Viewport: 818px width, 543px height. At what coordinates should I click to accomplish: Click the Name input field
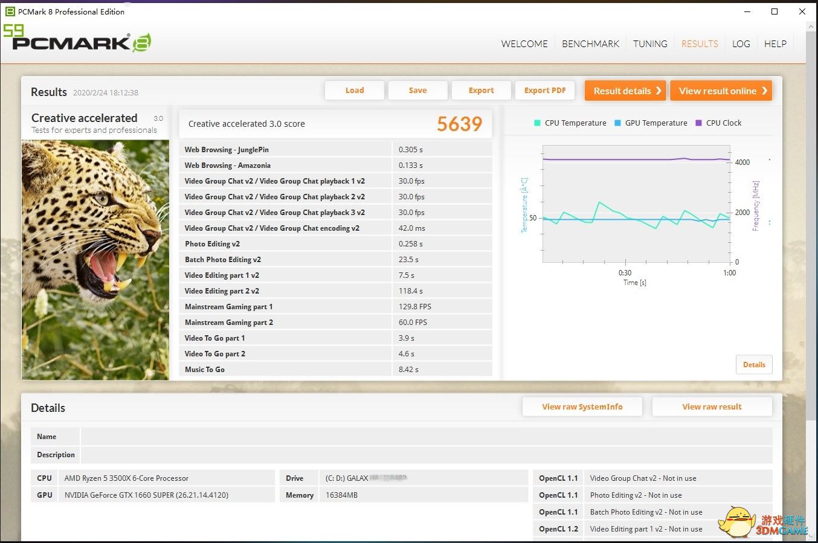(427, 437)
